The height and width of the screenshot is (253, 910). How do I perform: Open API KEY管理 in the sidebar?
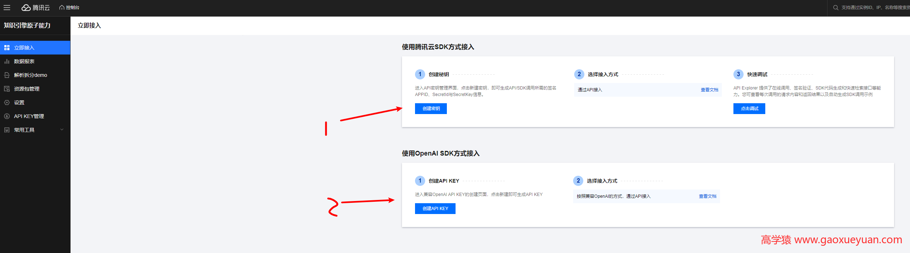35,116
